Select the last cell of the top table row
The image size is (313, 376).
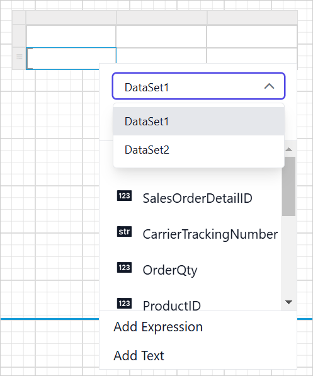[x=252, y=37]
